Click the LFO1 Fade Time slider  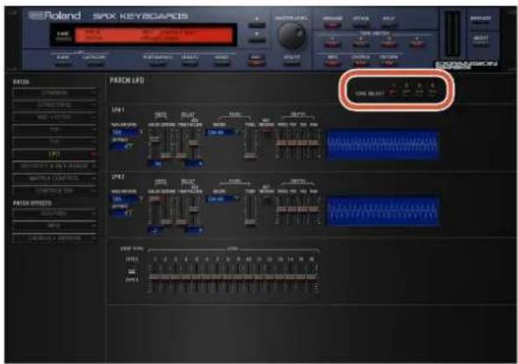(x=250, y=144)
